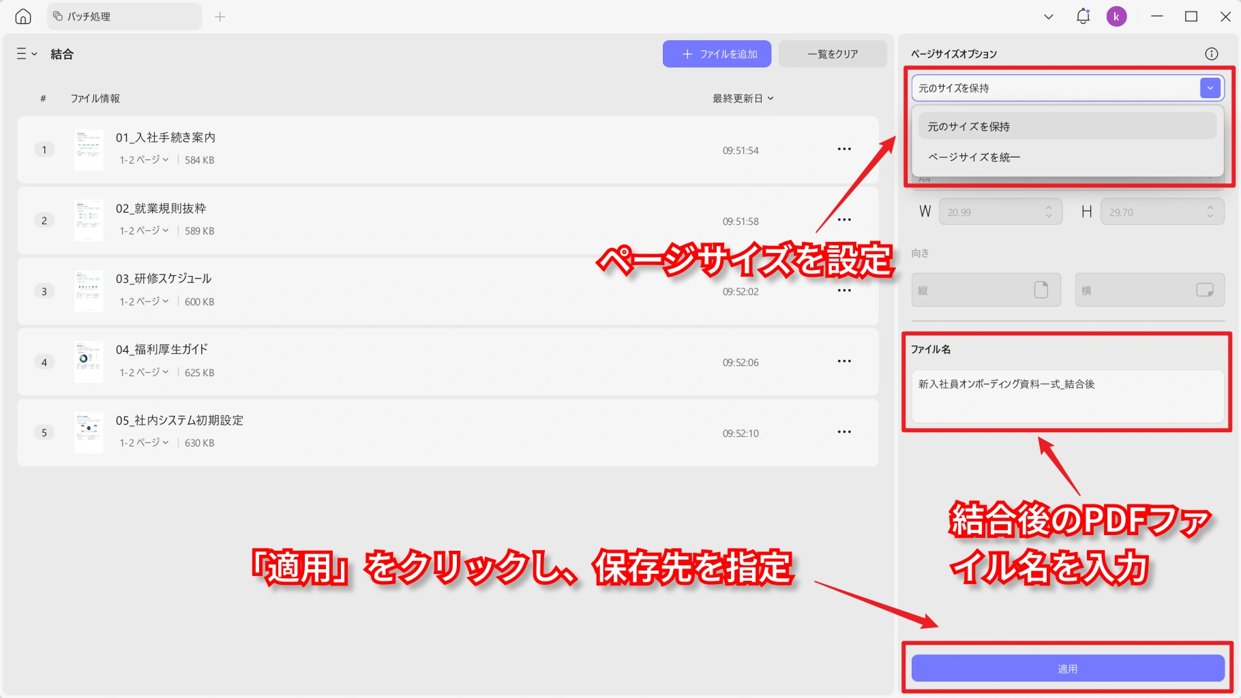Open more options for 02_就業規則抜粋
Screen dimensions: 1241x698
(x=844, y=219)
